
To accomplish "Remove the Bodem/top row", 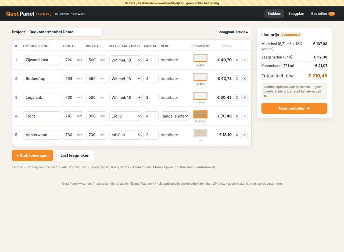I will tap(245, 79).
